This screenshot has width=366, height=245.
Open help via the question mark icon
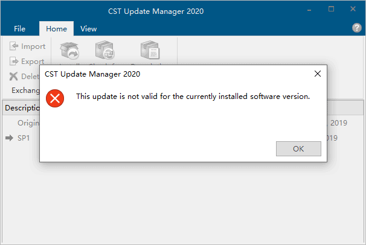[x=357, y=28]
